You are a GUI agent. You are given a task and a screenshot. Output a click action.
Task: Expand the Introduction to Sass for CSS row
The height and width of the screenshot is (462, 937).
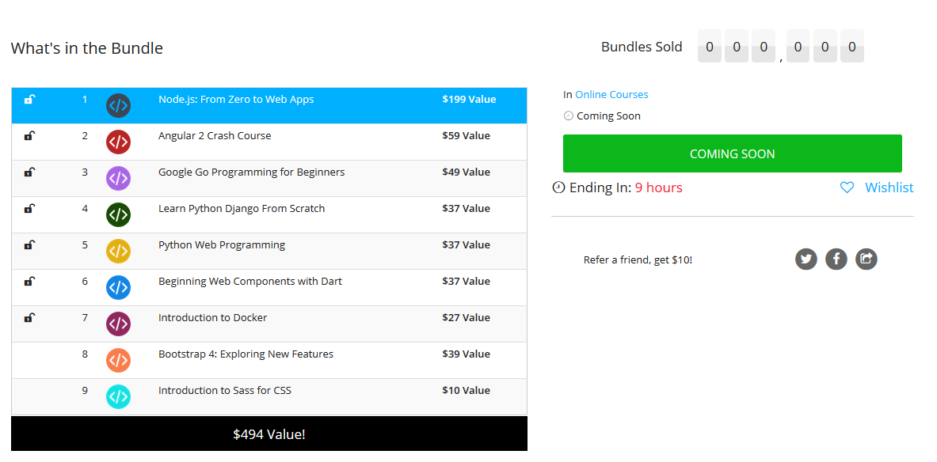coord(224,391)
